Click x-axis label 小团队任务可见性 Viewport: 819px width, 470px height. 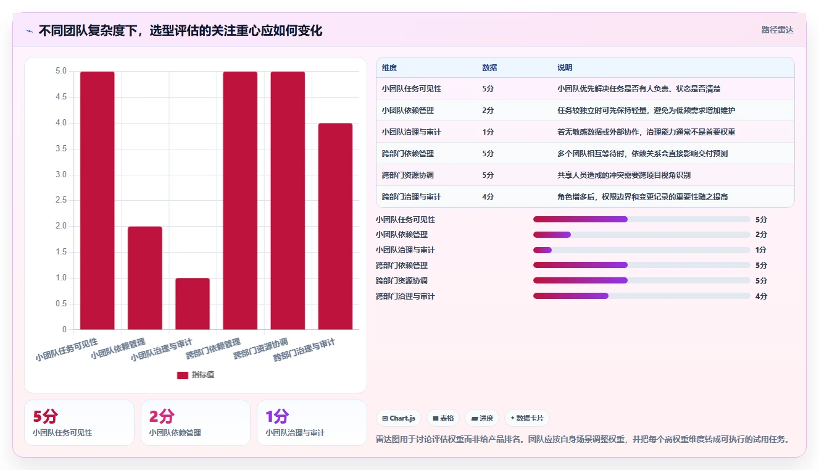(x=67, y=350)
